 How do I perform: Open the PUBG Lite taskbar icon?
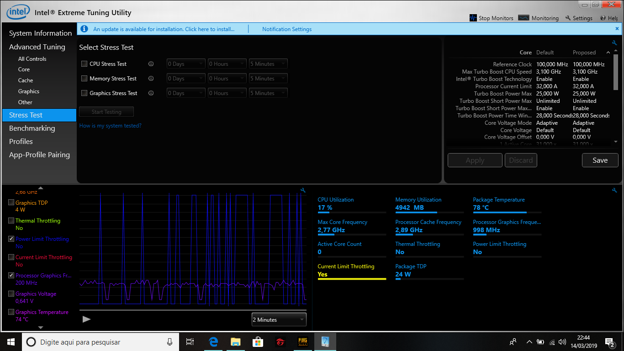302,342
